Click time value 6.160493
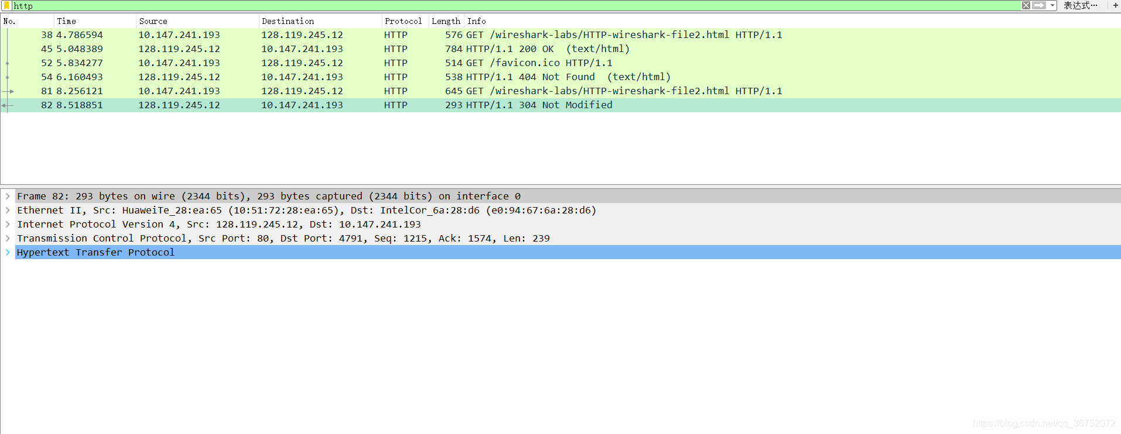Image resolution: width=1121 pixels, height=434 pixels. coord(80,77)
